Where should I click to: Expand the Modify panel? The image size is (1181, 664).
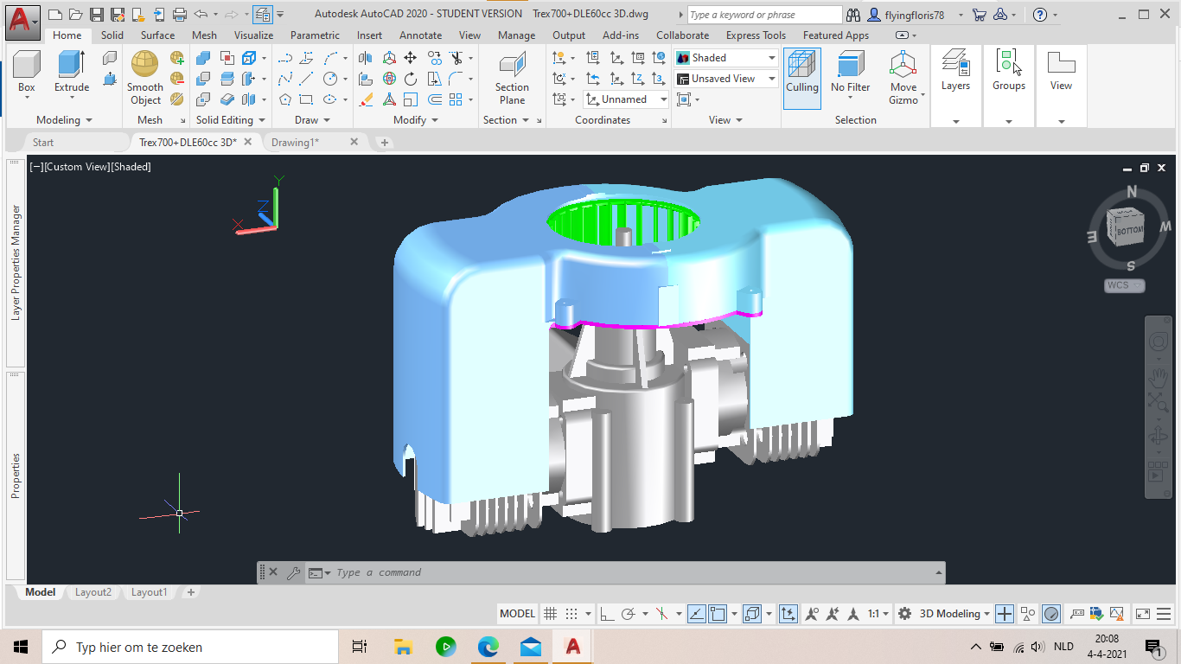click(416, 120)
